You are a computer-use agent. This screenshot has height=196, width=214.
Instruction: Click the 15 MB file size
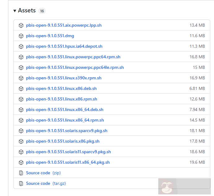pyautogui.click(x=199, y=67)
